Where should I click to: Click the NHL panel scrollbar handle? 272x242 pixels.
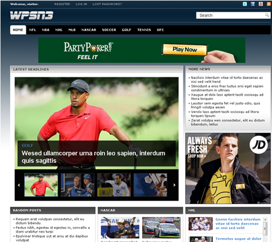pyautogui.click(x=265, y=228)
